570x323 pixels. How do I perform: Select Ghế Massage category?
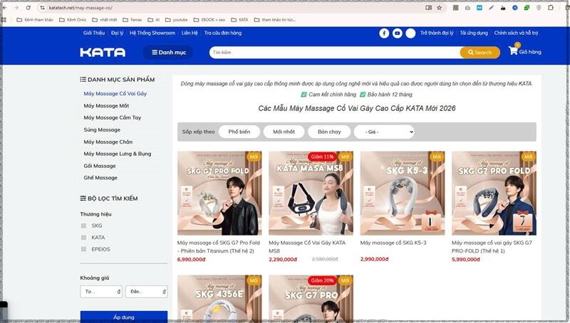pos(100,178)
